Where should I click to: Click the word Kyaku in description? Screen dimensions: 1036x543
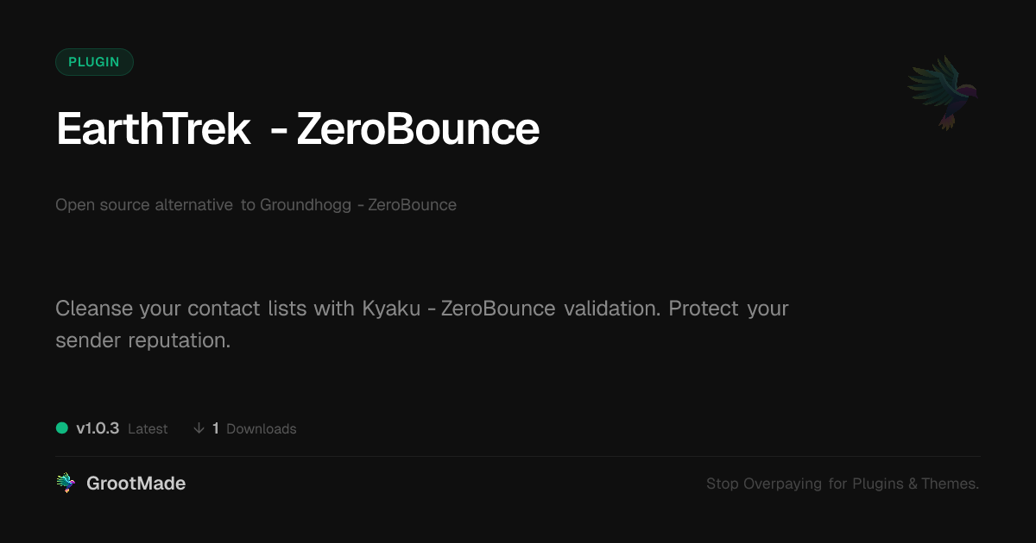[x=392, y=309]
